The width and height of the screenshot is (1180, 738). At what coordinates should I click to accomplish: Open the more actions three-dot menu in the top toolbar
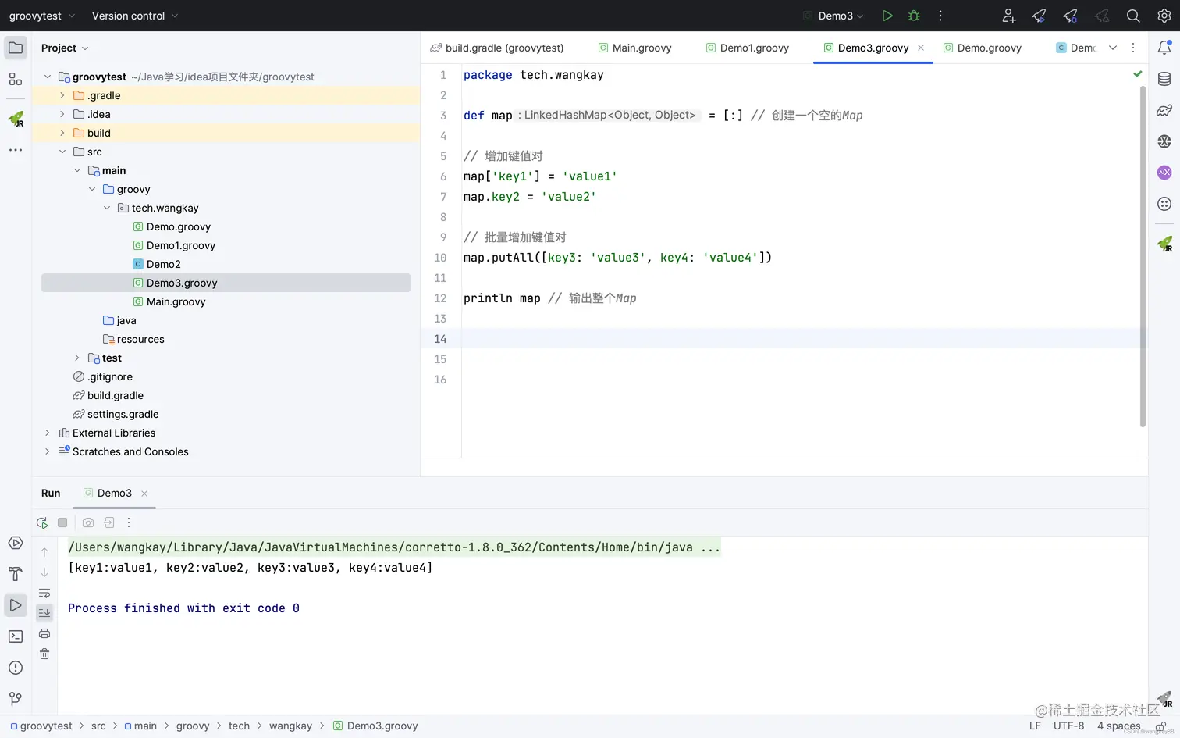tap(940, 16)
